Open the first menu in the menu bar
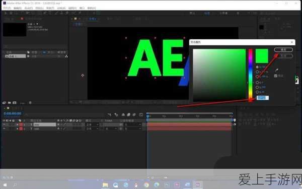This screenshot has height=189, width=302. (x=7, y=8)
